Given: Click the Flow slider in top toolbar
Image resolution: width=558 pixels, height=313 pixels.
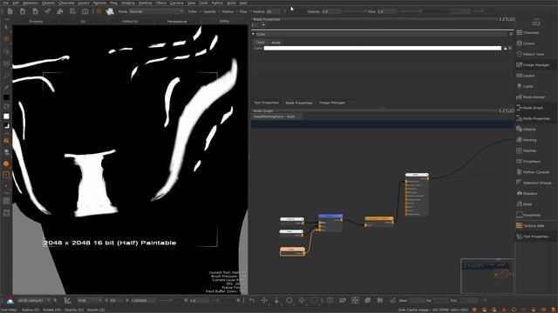Looking at the screenshot, I should [410, 11].
